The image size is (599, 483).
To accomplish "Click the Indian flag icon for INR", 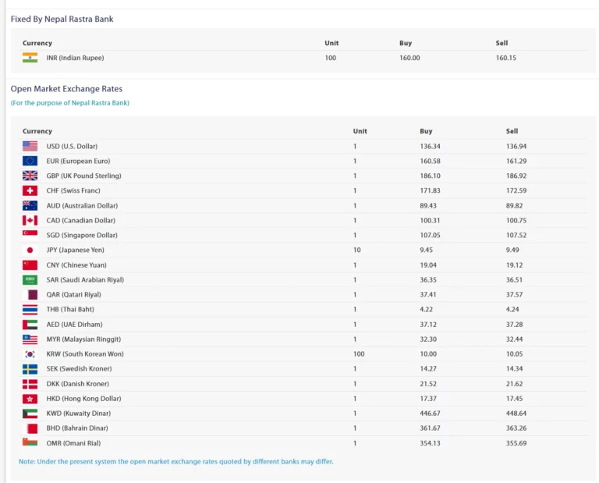I will [x=30, y=58].
